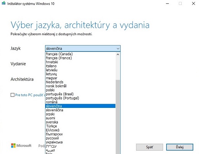Pick 'Ελληνικά' in the language list
The height and width of the screenshot is (154, 199).
80,130
